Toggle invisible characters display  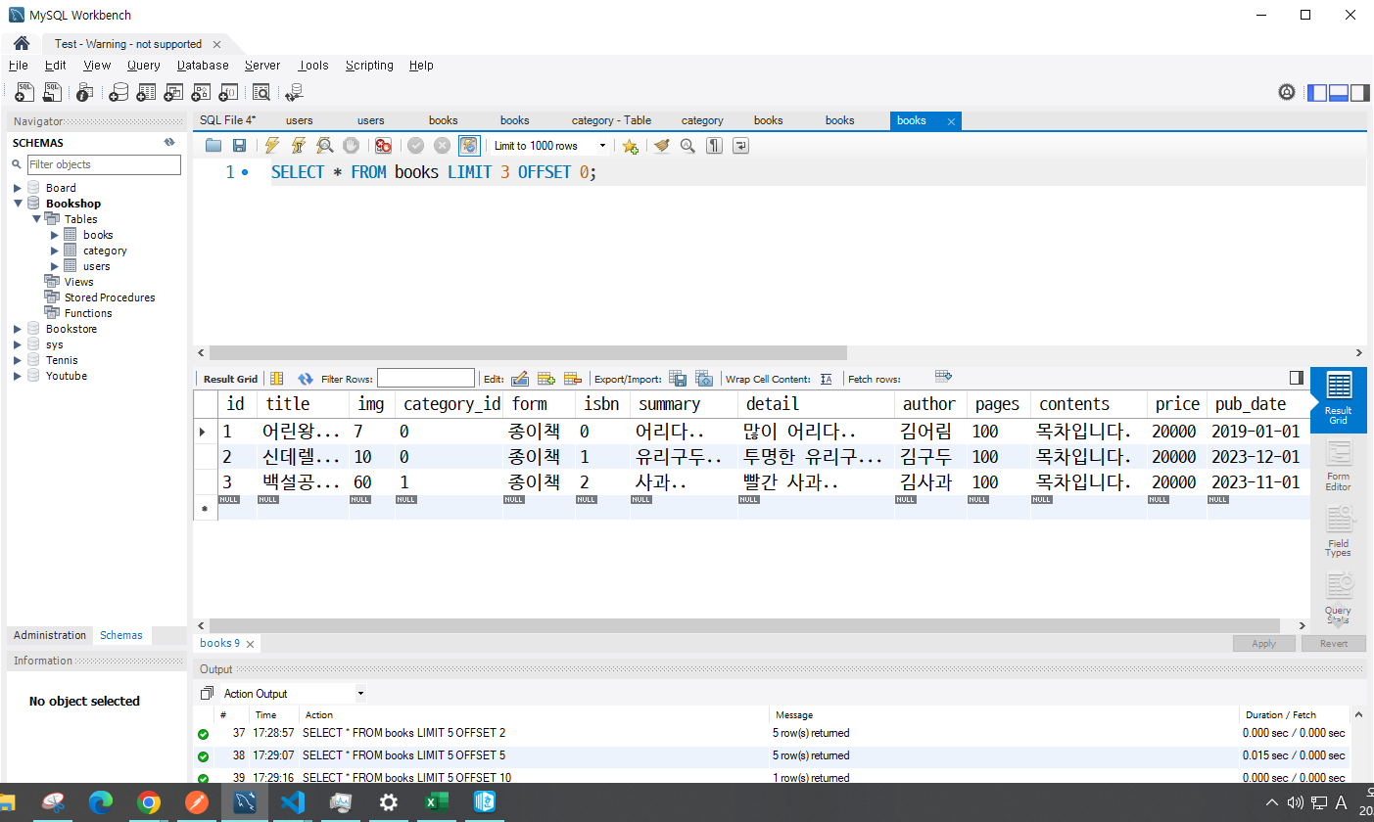[715, 145]
